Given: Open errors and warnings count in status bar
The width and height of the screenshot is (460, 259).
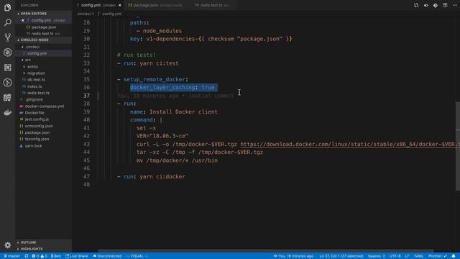Looking at the screenshot, I should click(x=40, y=256).
